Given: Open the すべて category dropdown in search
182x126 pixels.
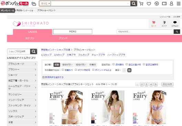Looking at the screenshot, I should click(45, 3).
